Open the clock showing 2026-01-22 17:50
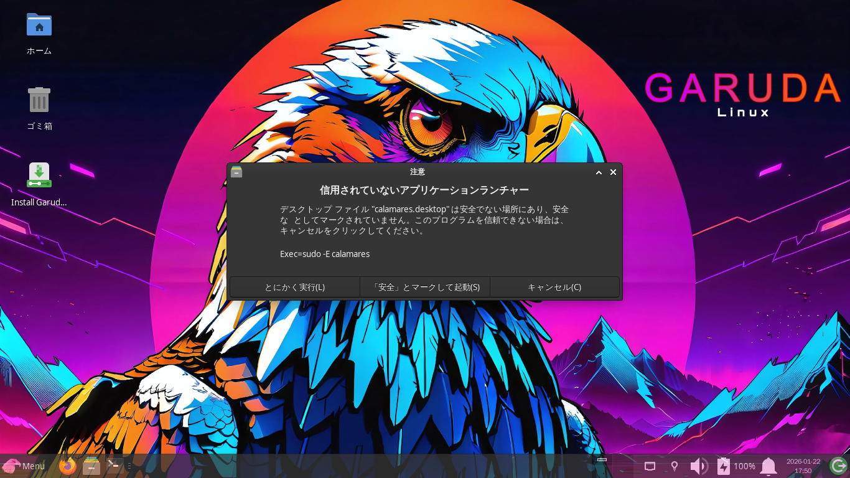 803,466
